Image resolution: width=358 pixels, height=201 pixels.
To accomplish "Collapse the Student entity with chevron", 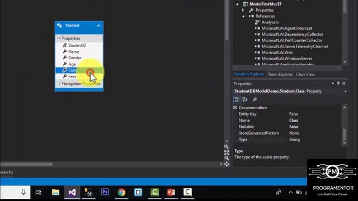I will point(98,26).
